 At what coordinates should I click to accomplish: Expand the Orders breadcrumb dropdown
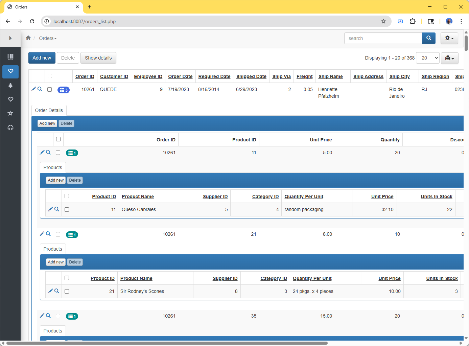(48, 38)
